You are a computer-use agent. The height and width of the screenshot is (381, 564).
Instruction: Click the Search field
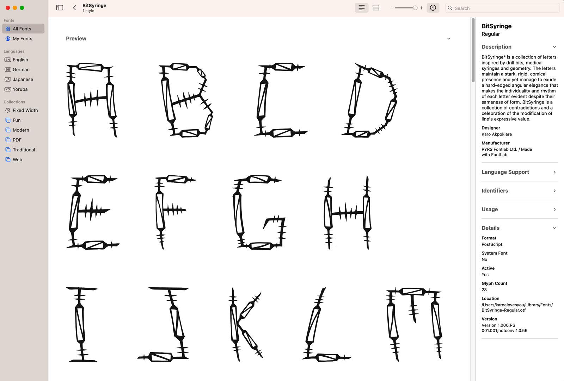coord(502,8)
